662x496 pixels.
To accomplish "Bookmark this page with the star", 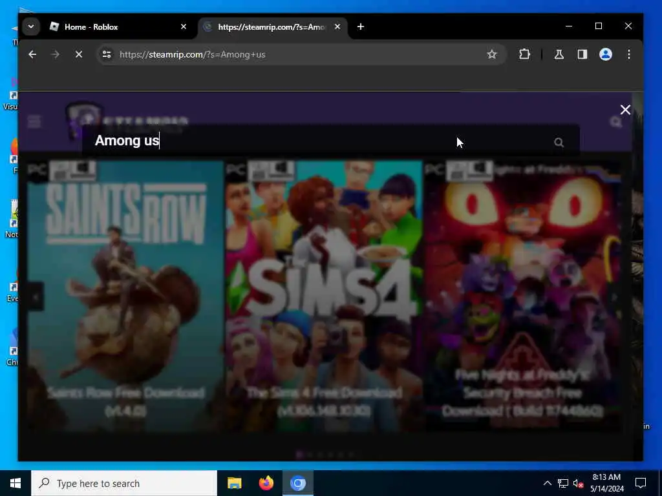I will [491, 54].
